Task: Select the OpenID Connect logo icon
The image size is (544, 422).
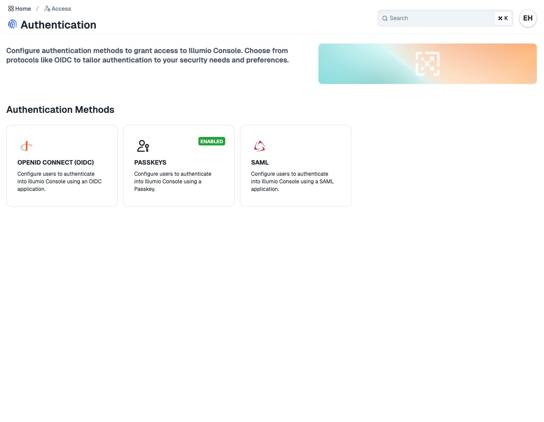Action: tap(26, 145)
